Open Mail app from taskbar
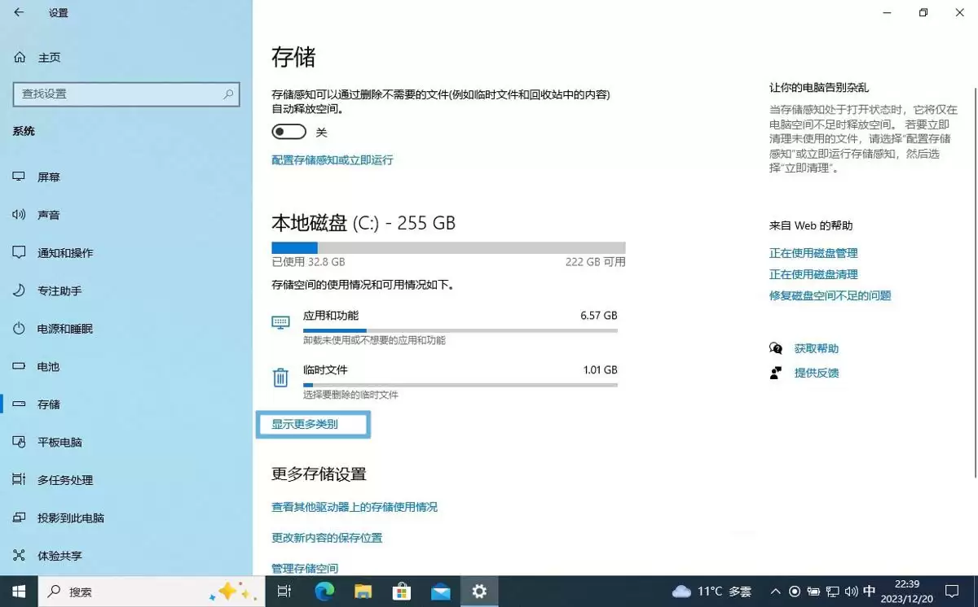This screenshot has height=607, width=978. 441,592
